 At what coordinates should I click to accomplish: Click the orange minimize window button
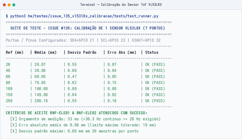tap(9, 5)
